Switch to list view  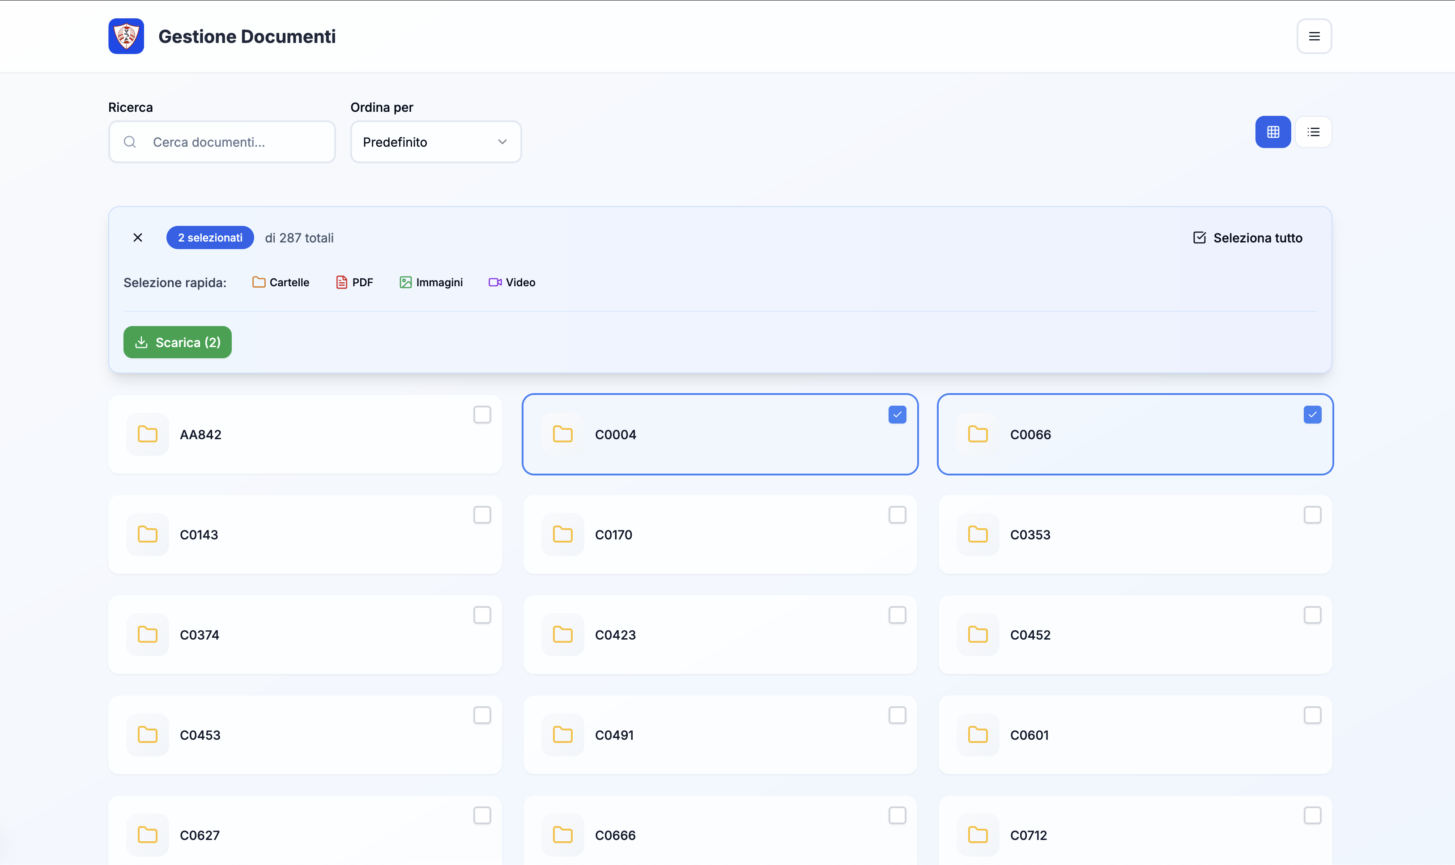coord(1313,132)
